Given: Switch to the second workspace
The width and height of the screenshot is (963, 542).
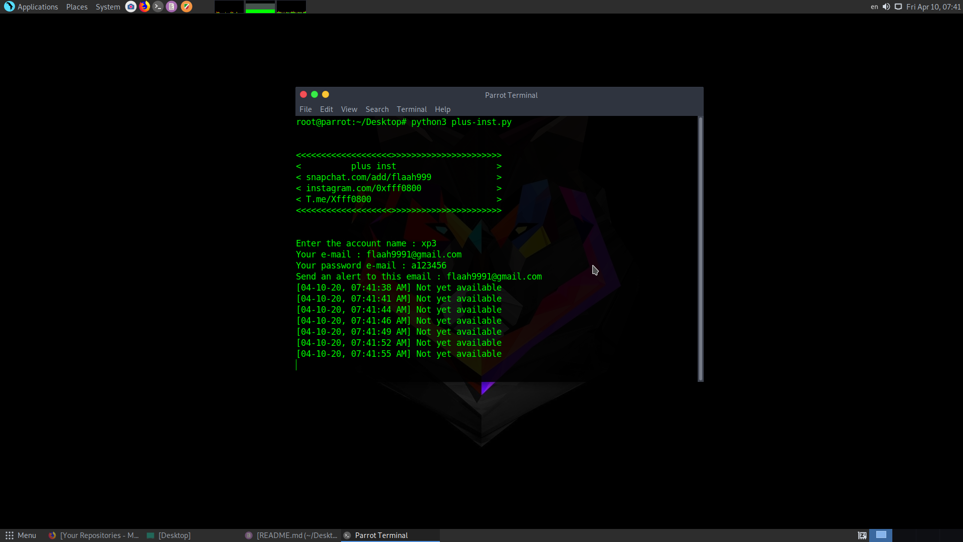Looking at the screenshot, I should click(904, 535).
